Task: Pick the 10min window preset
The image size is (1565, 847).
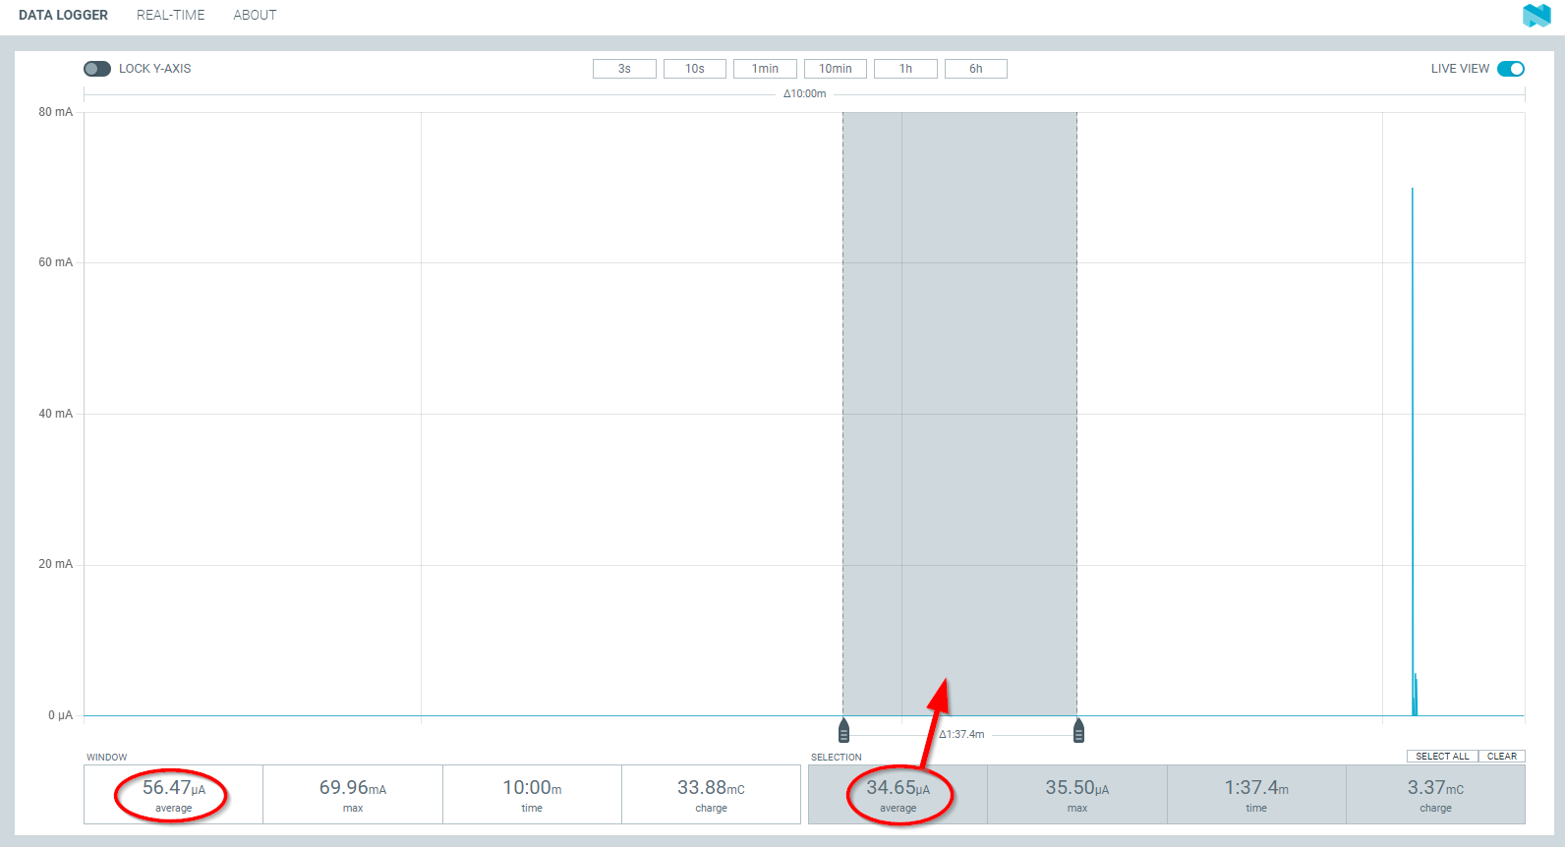Action: pyautogui.click(x=836, y=69)
